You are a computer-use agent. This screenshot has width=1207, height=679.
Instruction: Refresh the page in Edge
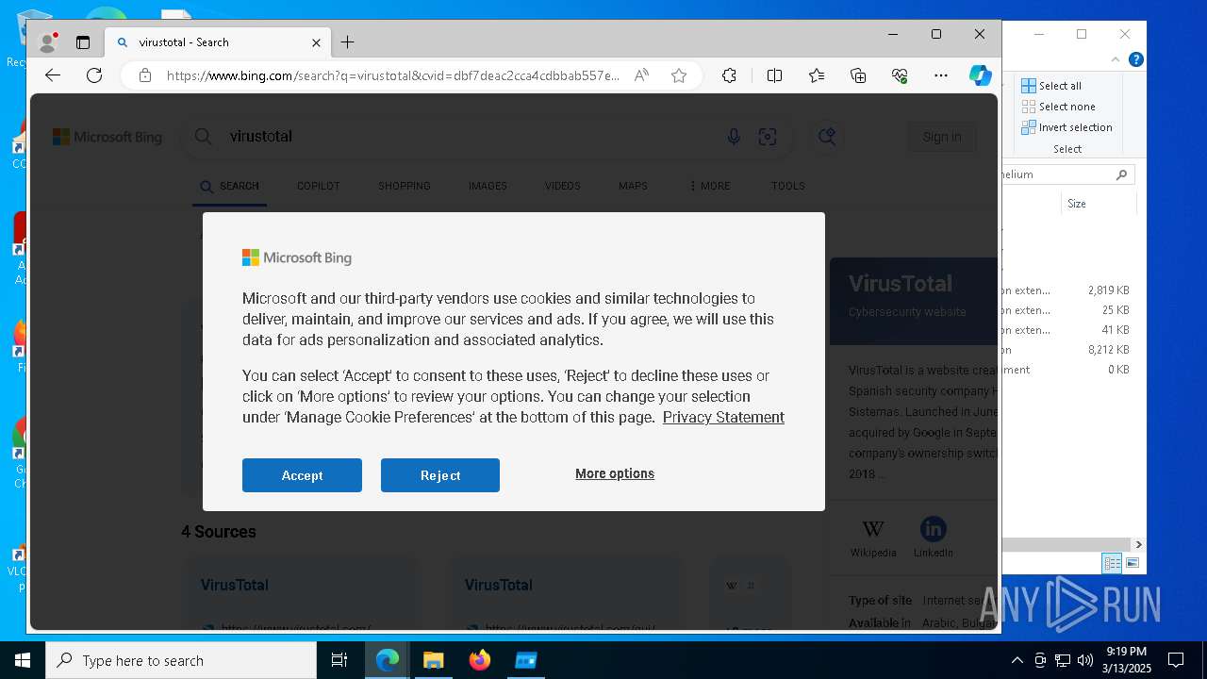coord(94,75)
